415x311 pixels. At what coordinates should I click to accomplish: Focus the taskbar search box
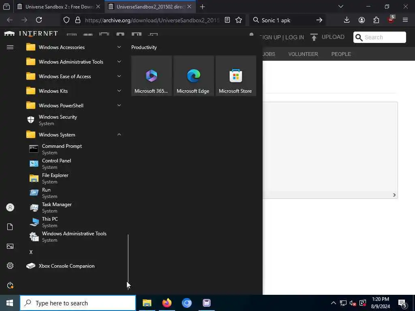(x=78, y=303)
